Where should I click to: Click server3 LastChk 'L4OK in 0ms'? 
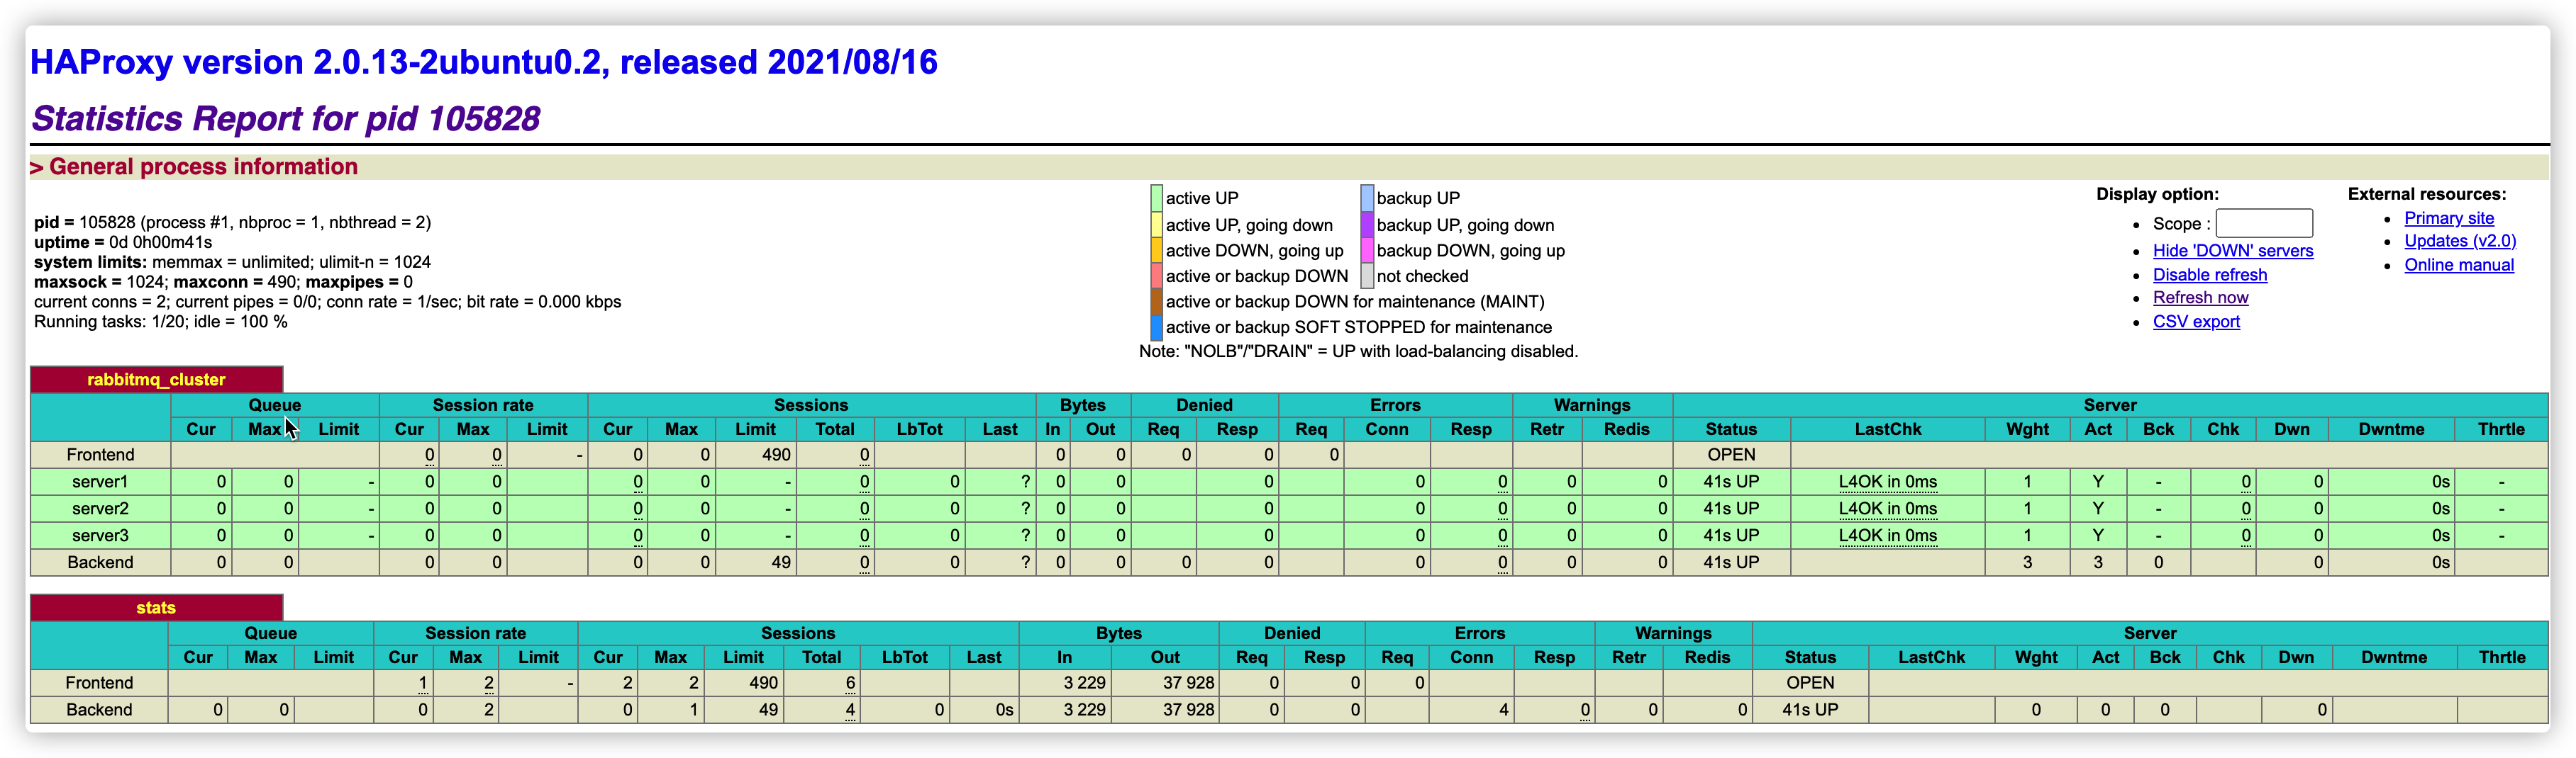(1887, 536)
